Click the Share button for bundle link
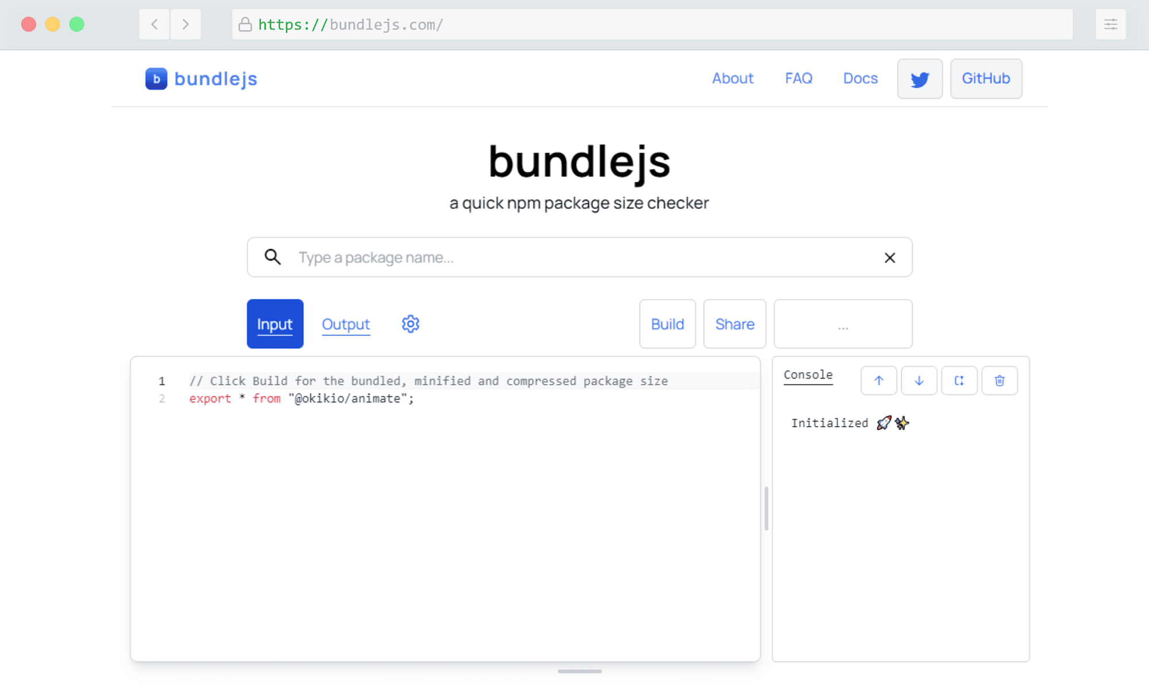 point(734,323)
